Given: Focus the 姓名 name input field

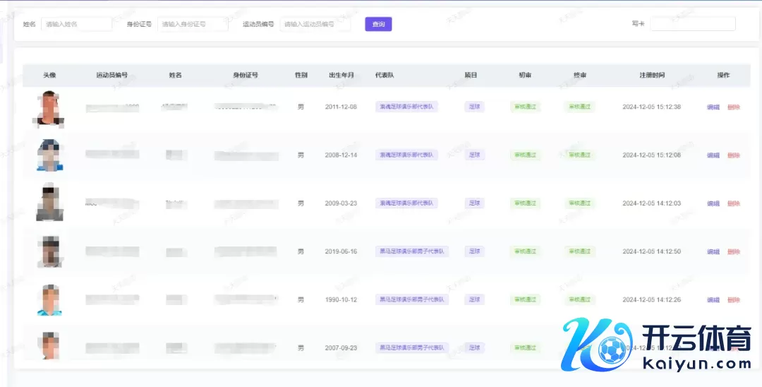Looking at the screenshot, I should [x=76, y=24].
